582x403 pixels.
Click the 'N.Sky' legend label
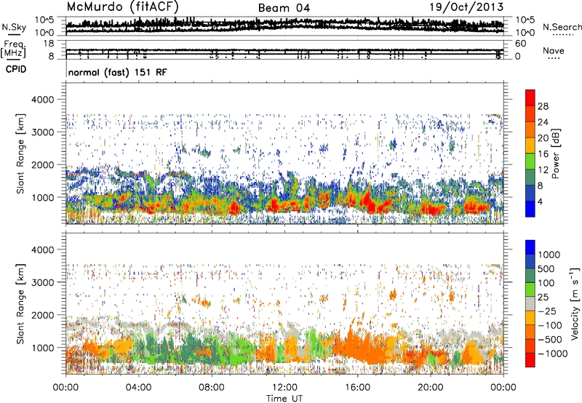coord(14,28)
